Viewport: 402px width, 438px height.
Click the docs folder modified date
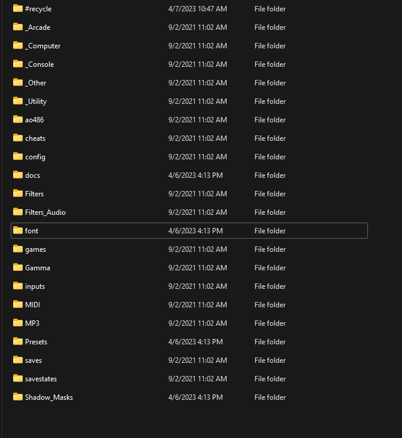(195, 175)
